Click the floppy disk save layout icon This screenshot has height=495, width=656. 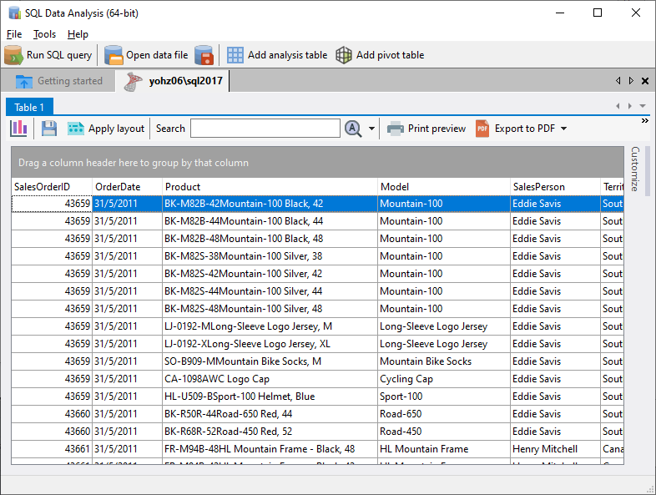(x=49, y=129)
